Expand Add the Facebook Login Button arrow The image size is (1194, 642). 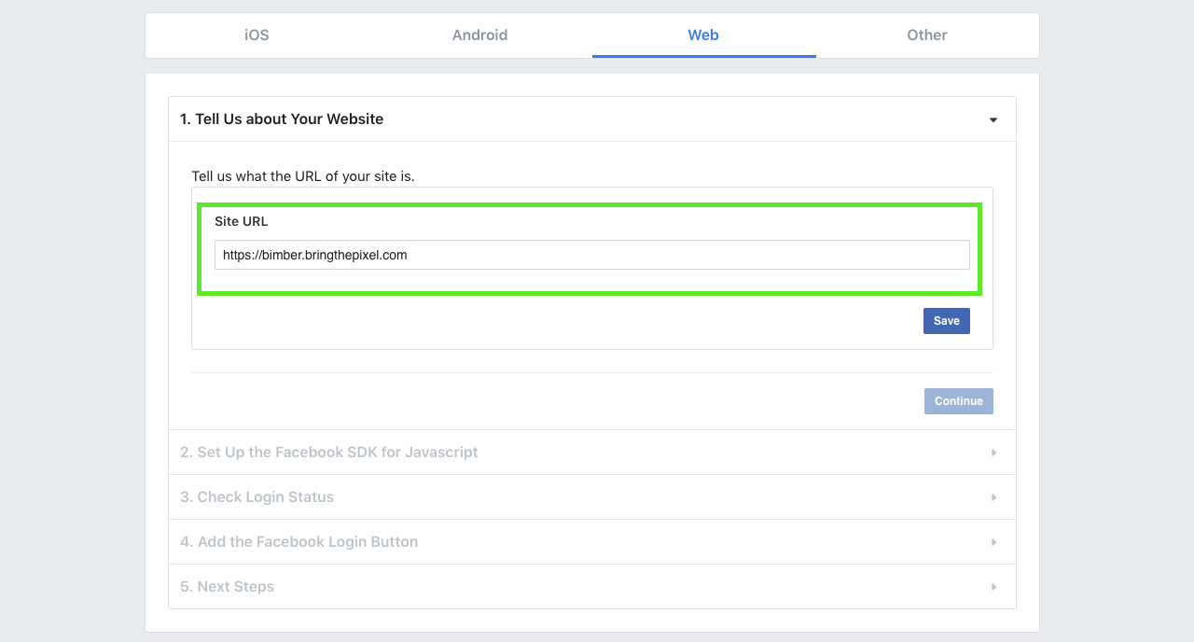tap(993, 542)
